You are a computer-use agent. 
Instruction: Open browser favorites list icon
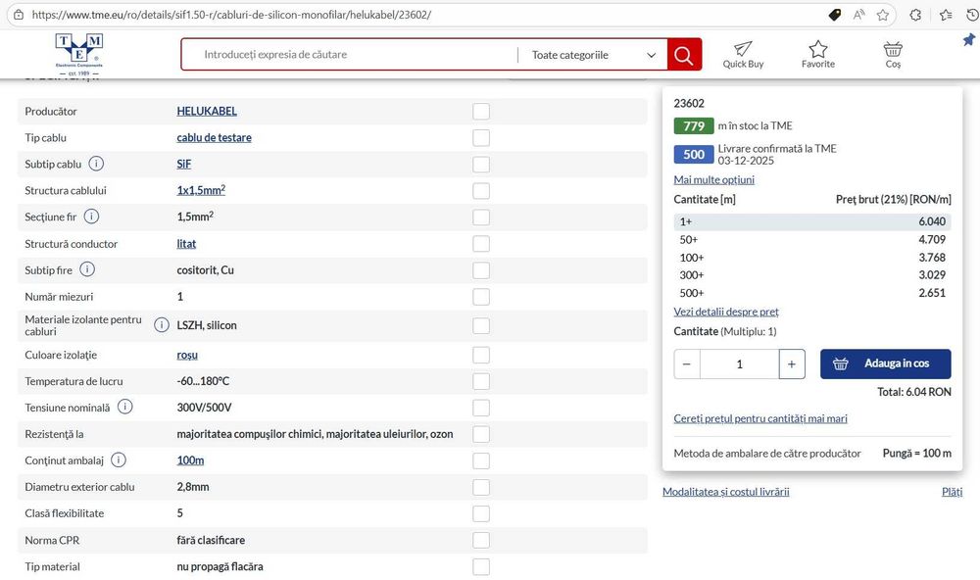[x=946, y=15]
